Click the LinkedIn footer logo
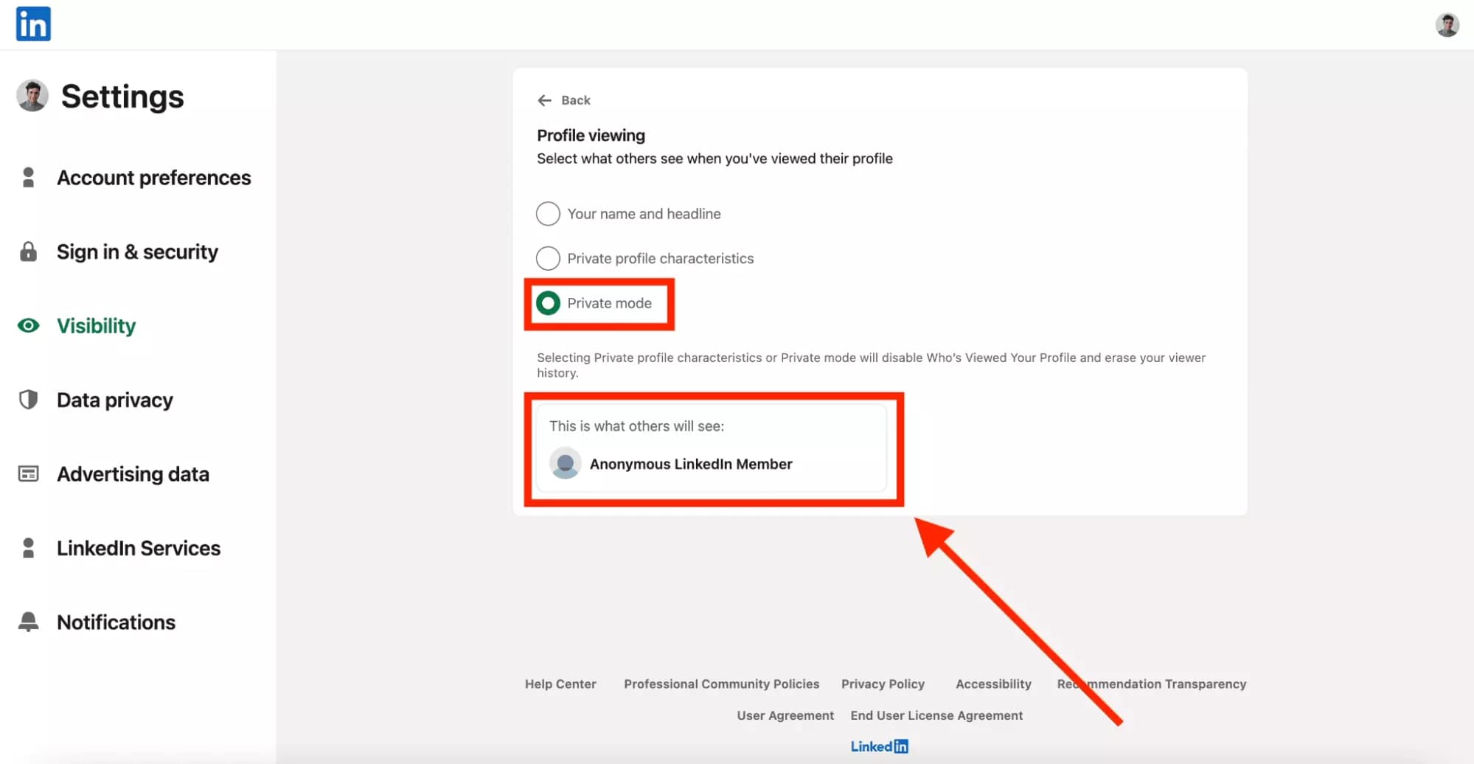Image resolution: width=1474 pixels, height=764 pixels. click(x=879, y=746)
